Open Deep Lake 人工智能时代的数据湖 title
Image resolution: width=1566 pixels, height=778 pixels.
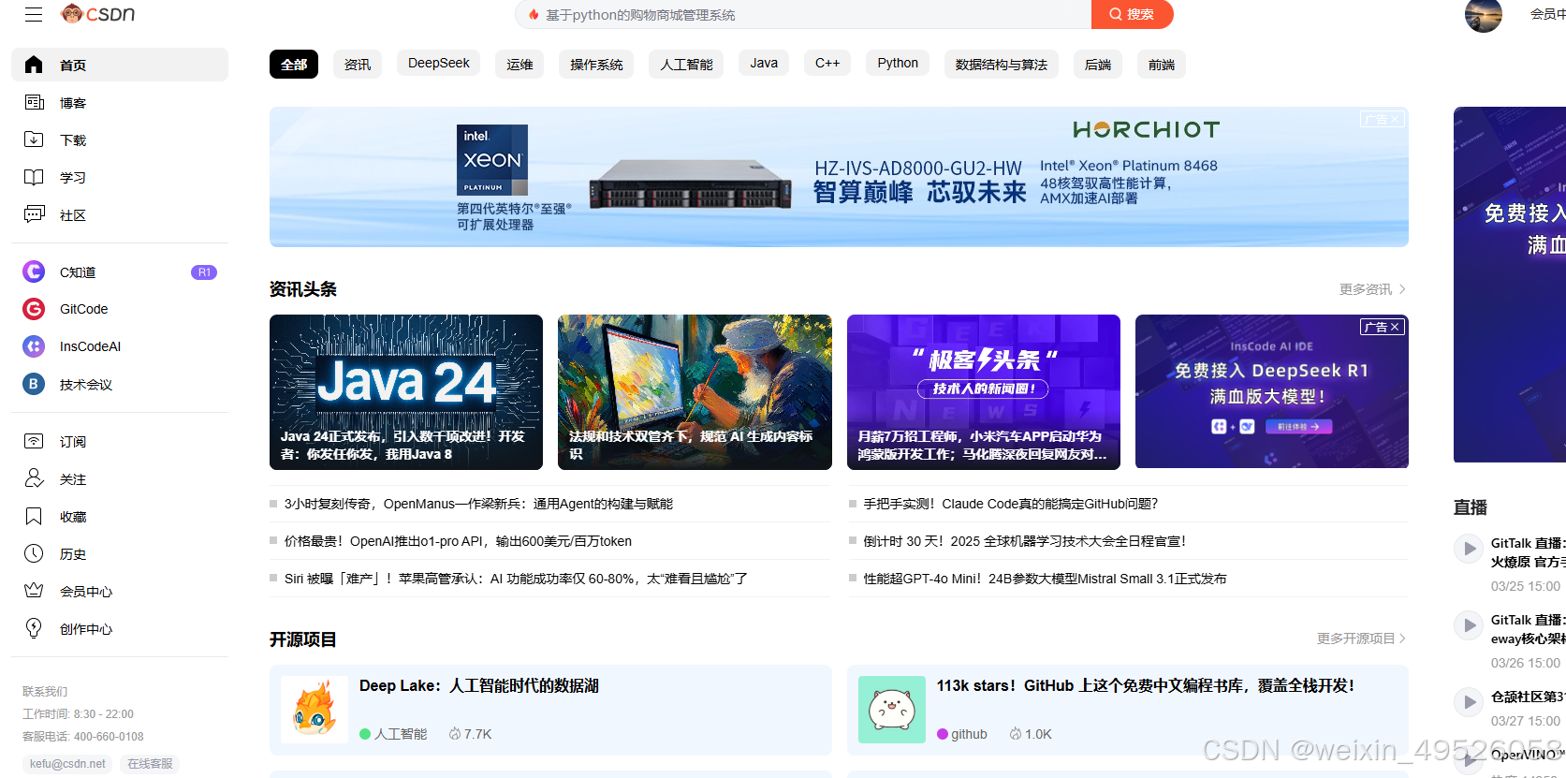[x=479, y=686]
